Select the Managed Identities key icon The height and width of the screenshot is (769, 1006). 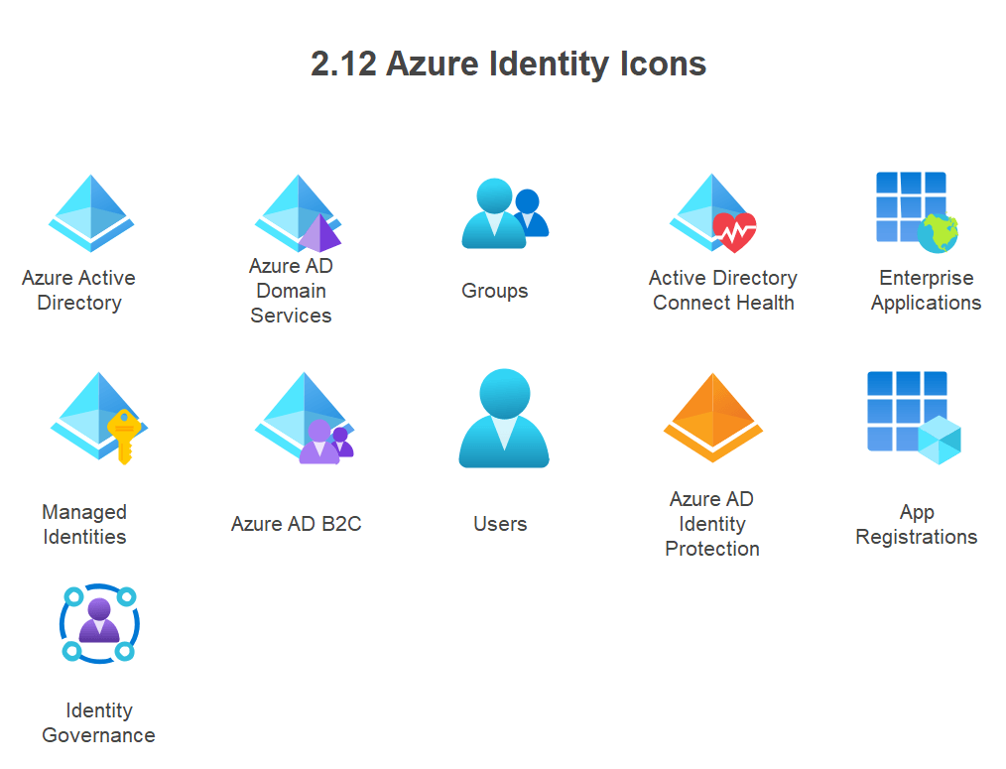point(99,418)
